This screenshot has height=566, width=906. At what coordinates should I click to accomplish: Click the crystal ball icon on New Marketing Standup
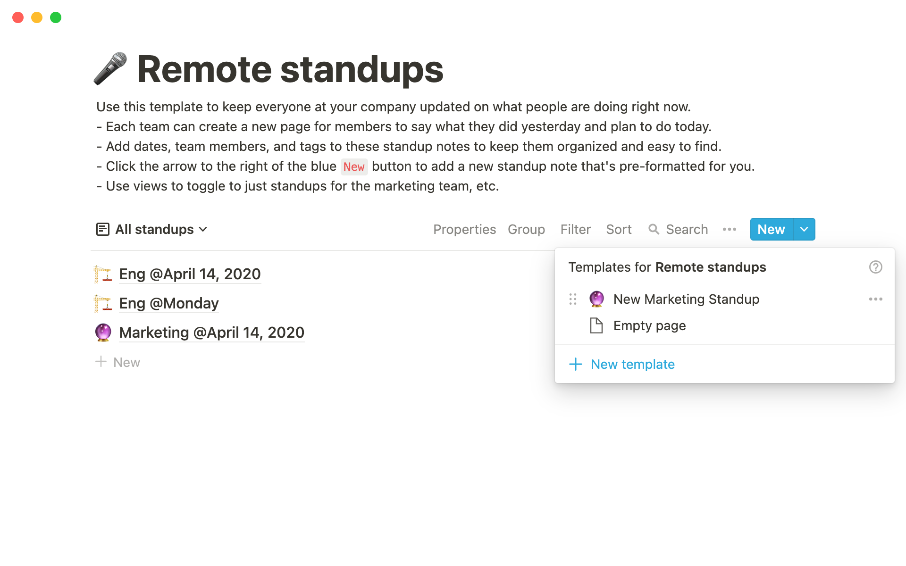point(596,299)
